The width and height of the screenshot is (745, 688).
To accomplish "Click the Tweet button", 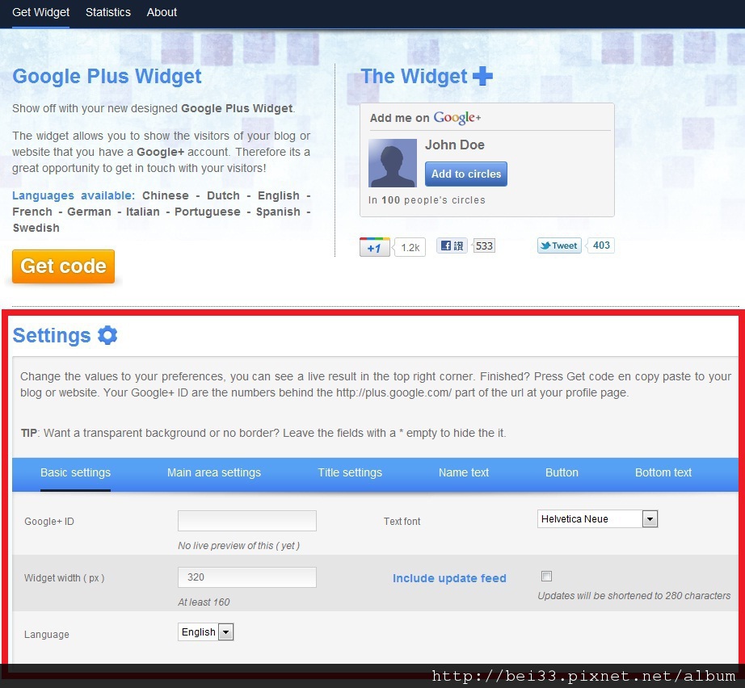I will point(559,245).
